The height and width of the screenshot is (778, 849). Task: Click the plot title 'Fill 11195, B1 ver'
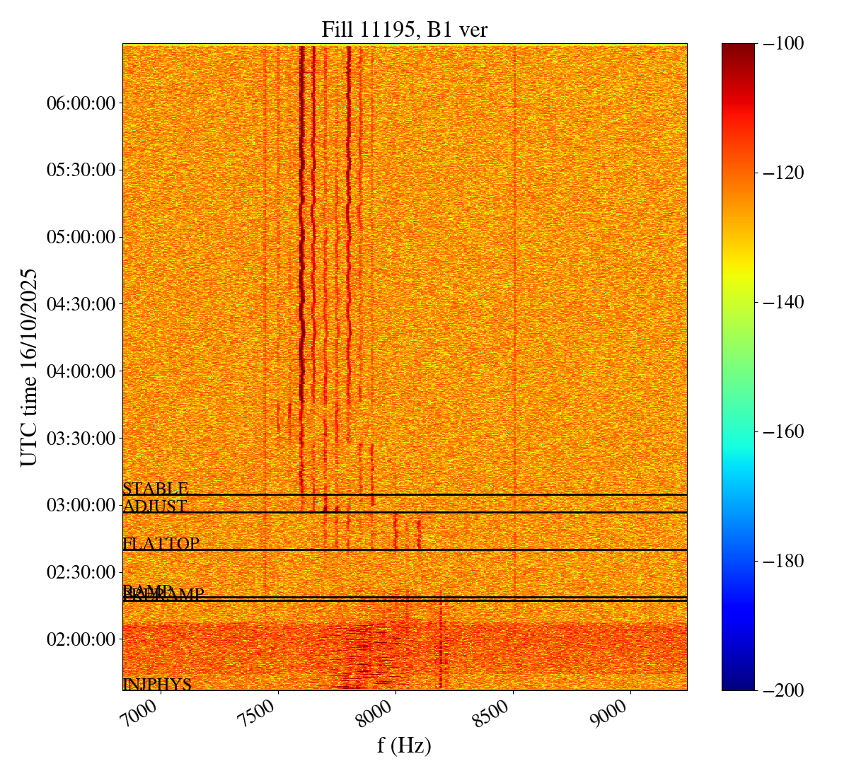tap(404, 29)
